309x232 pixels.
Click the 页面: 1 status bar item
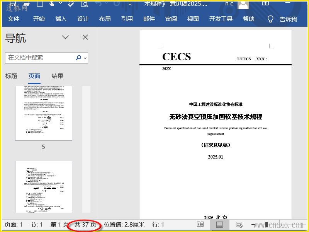(14, 225)
